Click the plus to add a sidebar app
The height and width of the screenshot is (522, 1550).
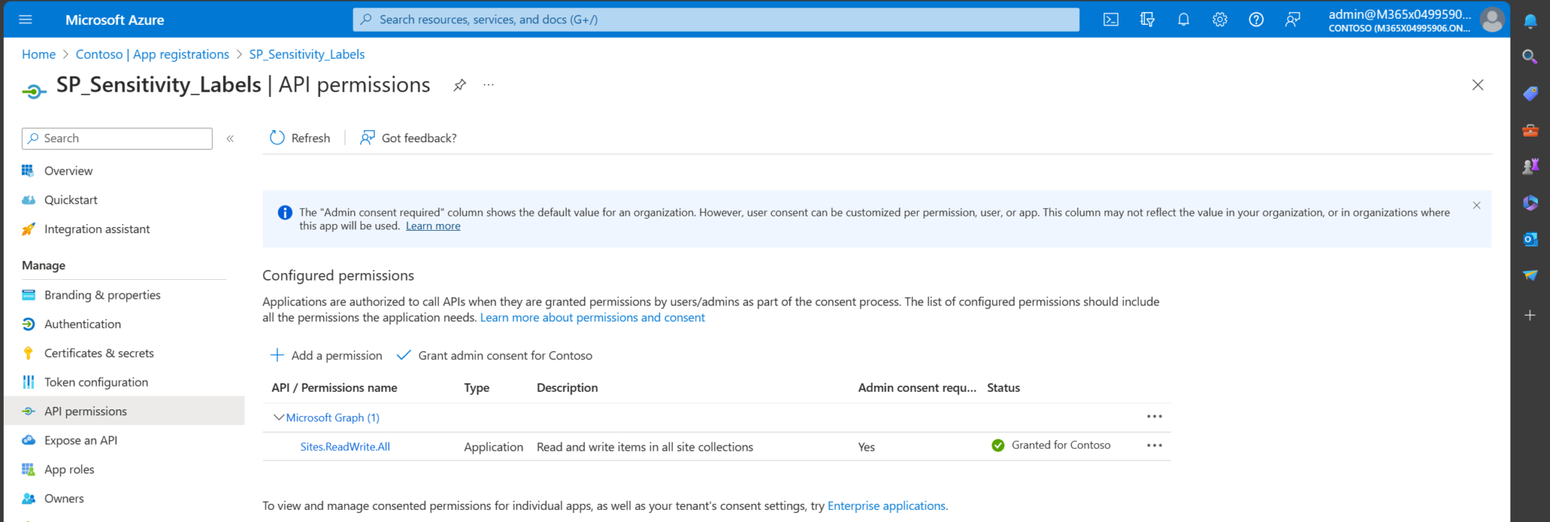pos(1530,315)
